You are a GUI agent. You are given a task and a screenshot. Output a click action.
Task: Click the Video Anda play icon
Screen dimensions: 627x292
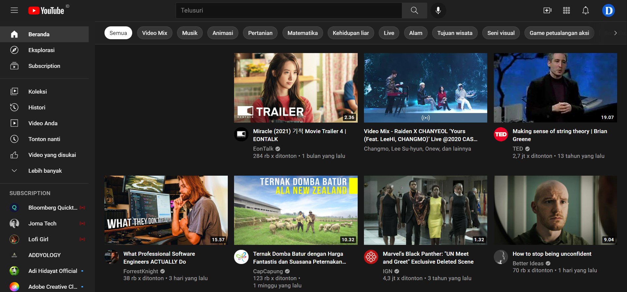(14, 123)
